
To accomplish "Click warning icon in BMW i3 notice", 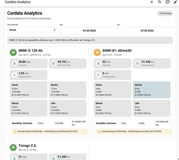I will click(x=15, y=132).
